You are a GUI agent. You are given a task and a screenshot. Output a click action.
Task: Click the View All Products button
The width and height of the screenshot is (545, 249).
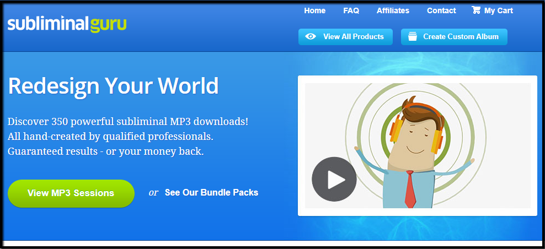(x=345, y=37)
